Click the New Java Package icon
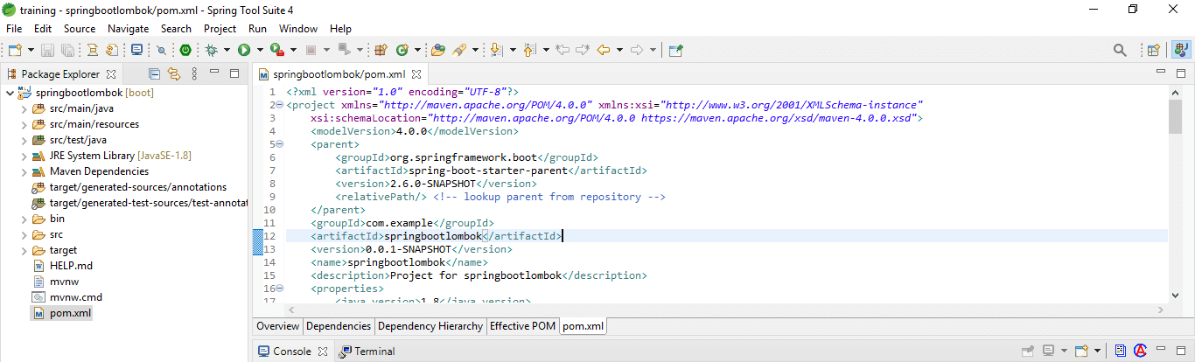The height and width of the screenshot is (362, 1195). 381,51
